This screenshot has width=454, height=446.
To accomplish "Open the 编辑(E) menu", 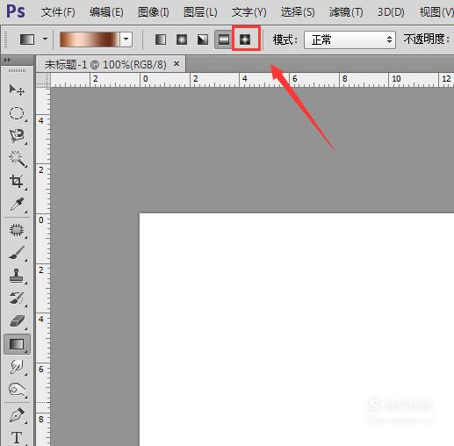I will point(106,12).
